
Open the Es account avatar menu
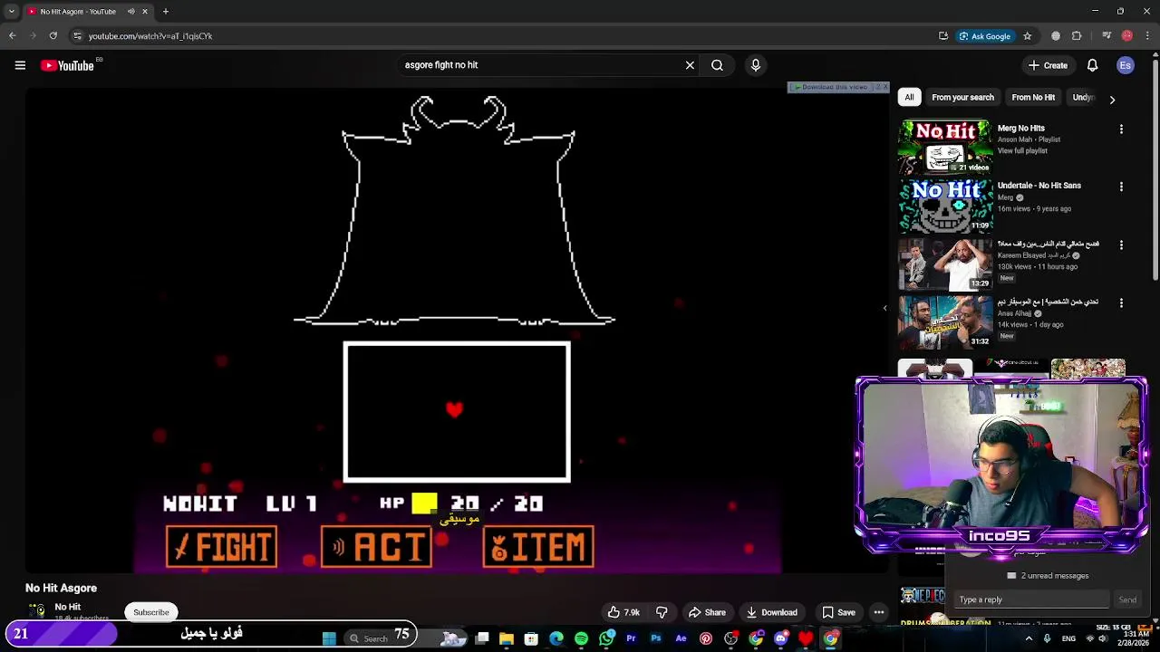point(1126,65)
